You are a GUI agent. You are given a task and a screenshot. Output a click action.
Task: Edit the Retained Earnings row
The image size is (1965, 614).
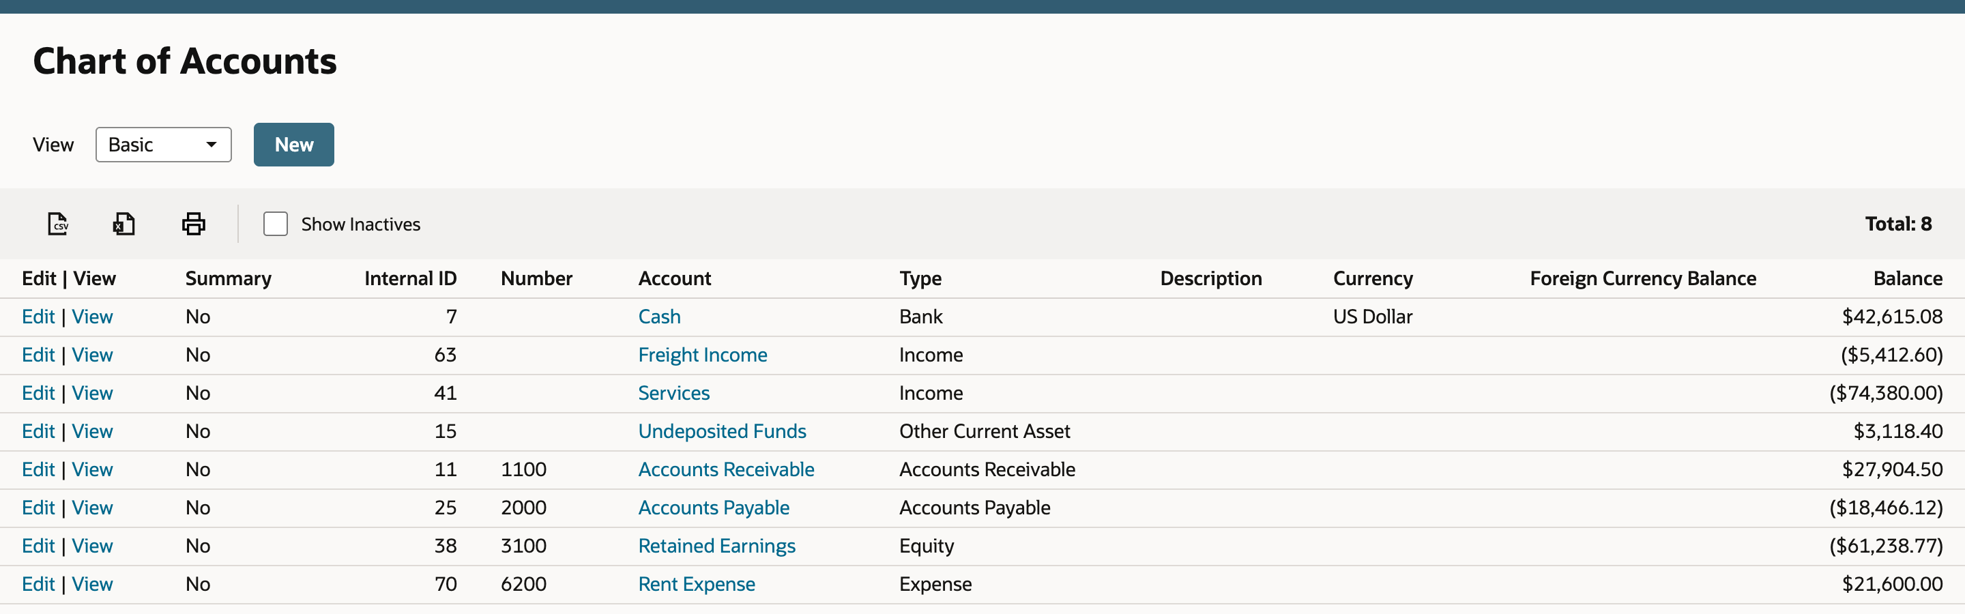point(38,545)
